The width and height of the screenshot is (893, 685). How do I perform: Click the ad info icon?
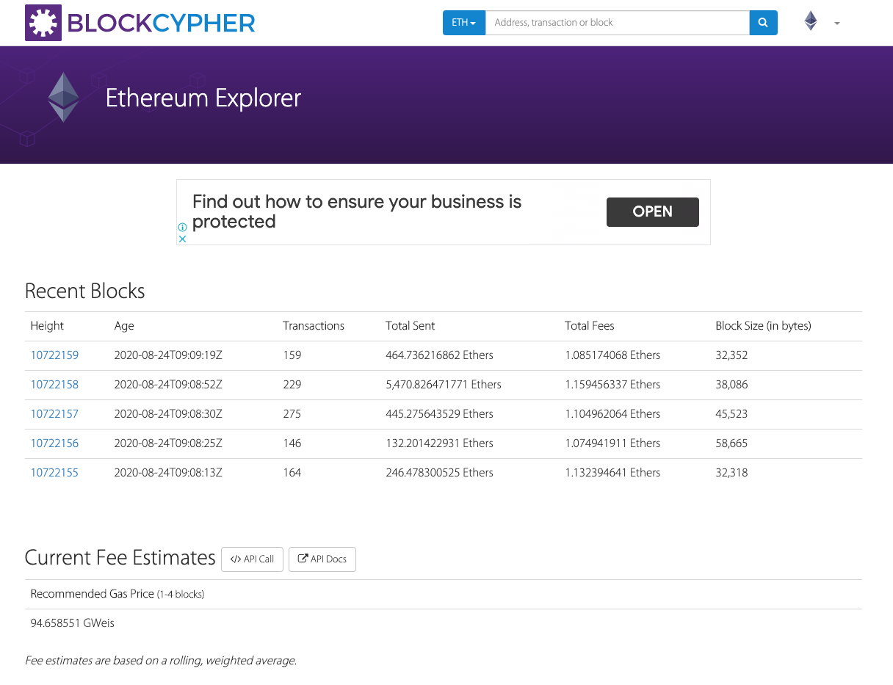point(182,228)
